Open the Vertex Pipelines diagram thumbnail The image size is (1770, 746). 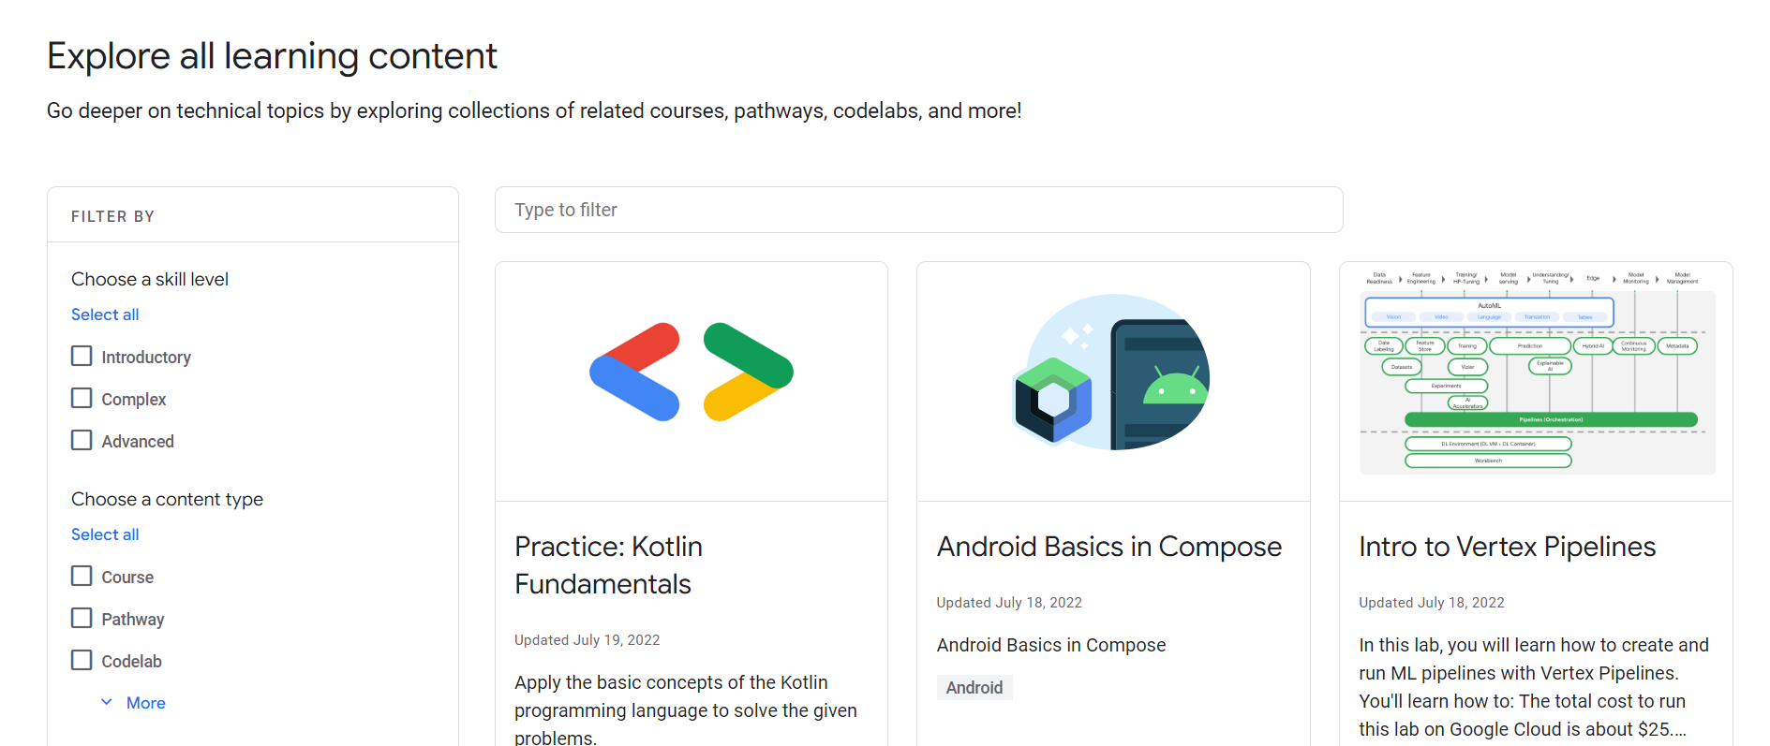[x=1536, y=373]
